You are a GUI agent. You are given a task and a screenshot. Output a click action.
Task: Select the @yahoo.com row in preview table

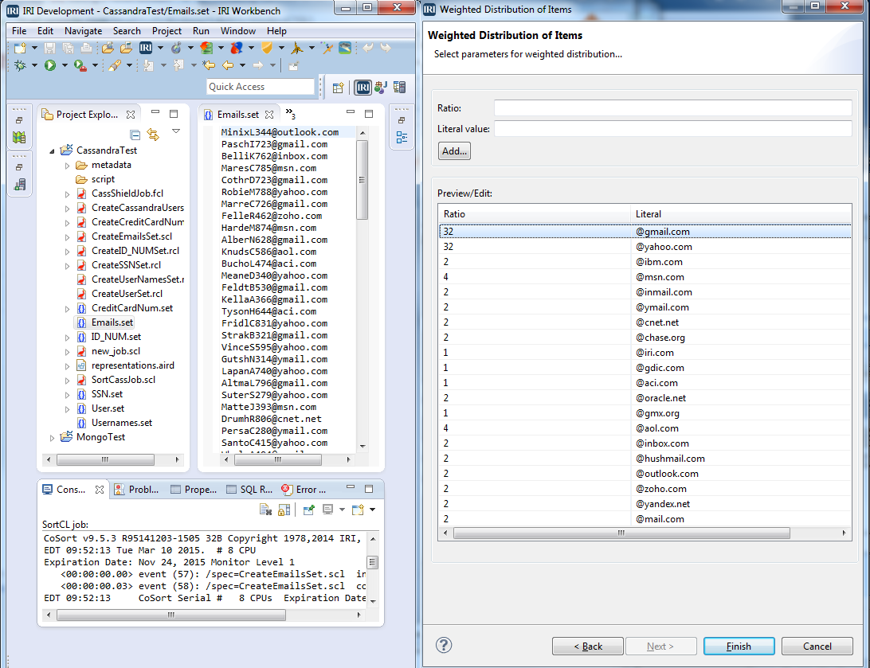coord(645,247)
